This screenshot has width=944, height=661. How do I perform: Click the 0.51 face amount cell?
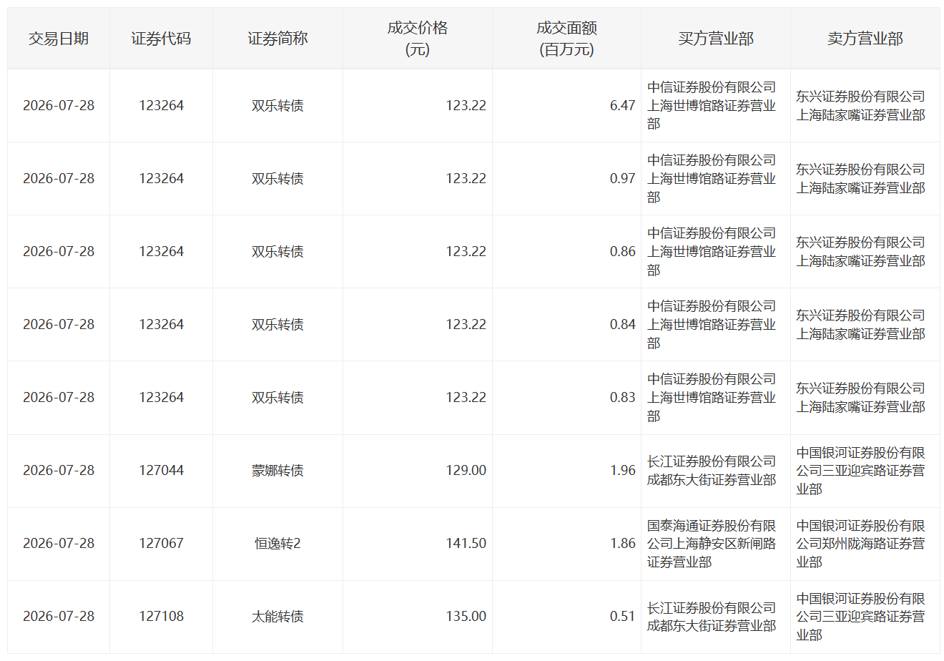pyautogui.click(x=567, y=617)
